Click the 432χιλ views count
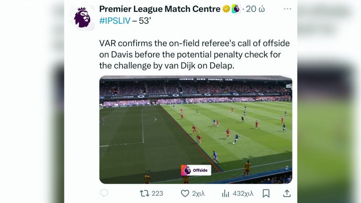This screenshot has height=203, width=361. 244,193
